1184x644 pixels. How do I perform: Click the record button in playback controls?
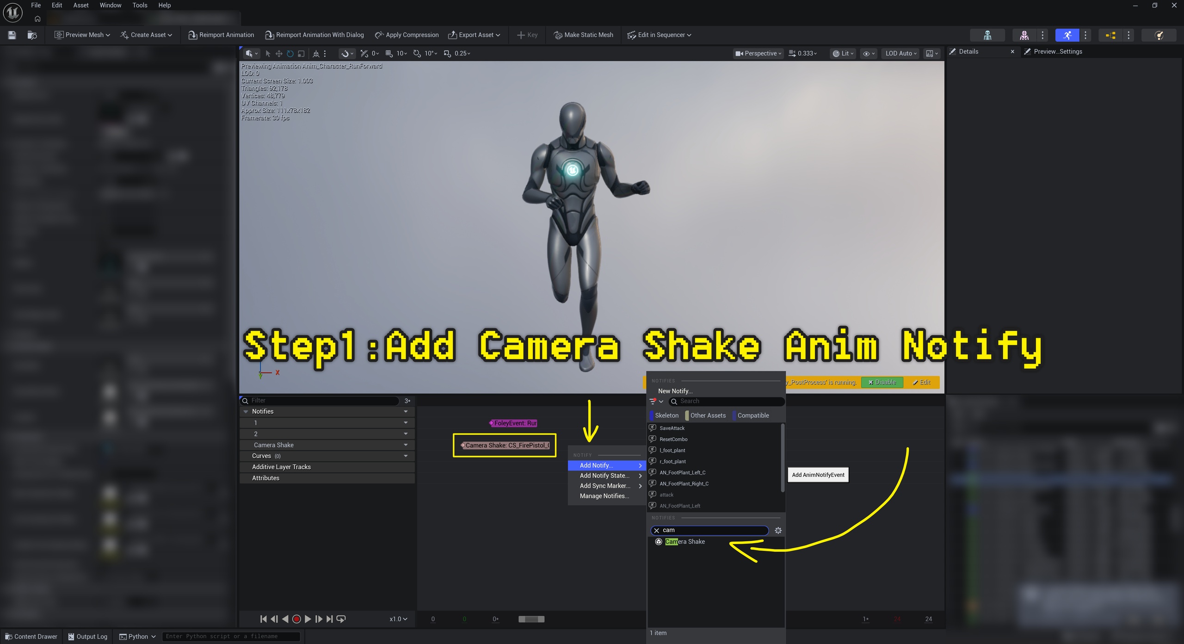296,619
